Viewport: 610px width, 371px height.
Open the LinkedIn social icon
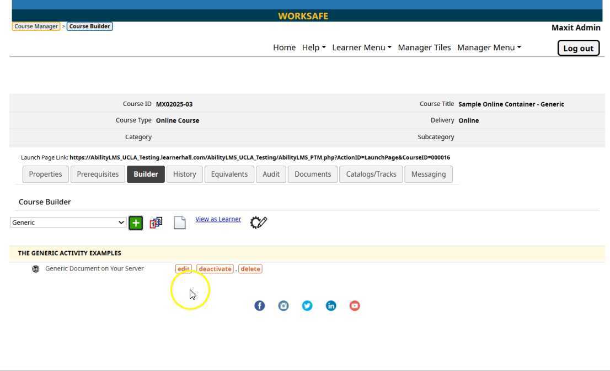[x=331, y=306]
